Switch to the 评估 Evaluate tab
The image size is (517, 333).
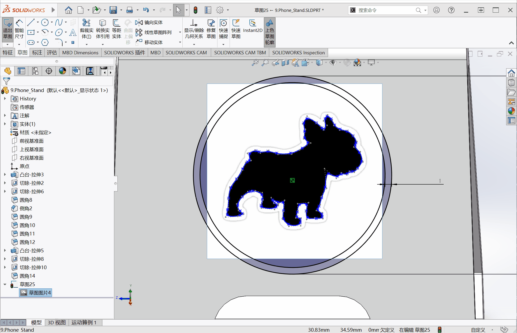coord(52,52)
